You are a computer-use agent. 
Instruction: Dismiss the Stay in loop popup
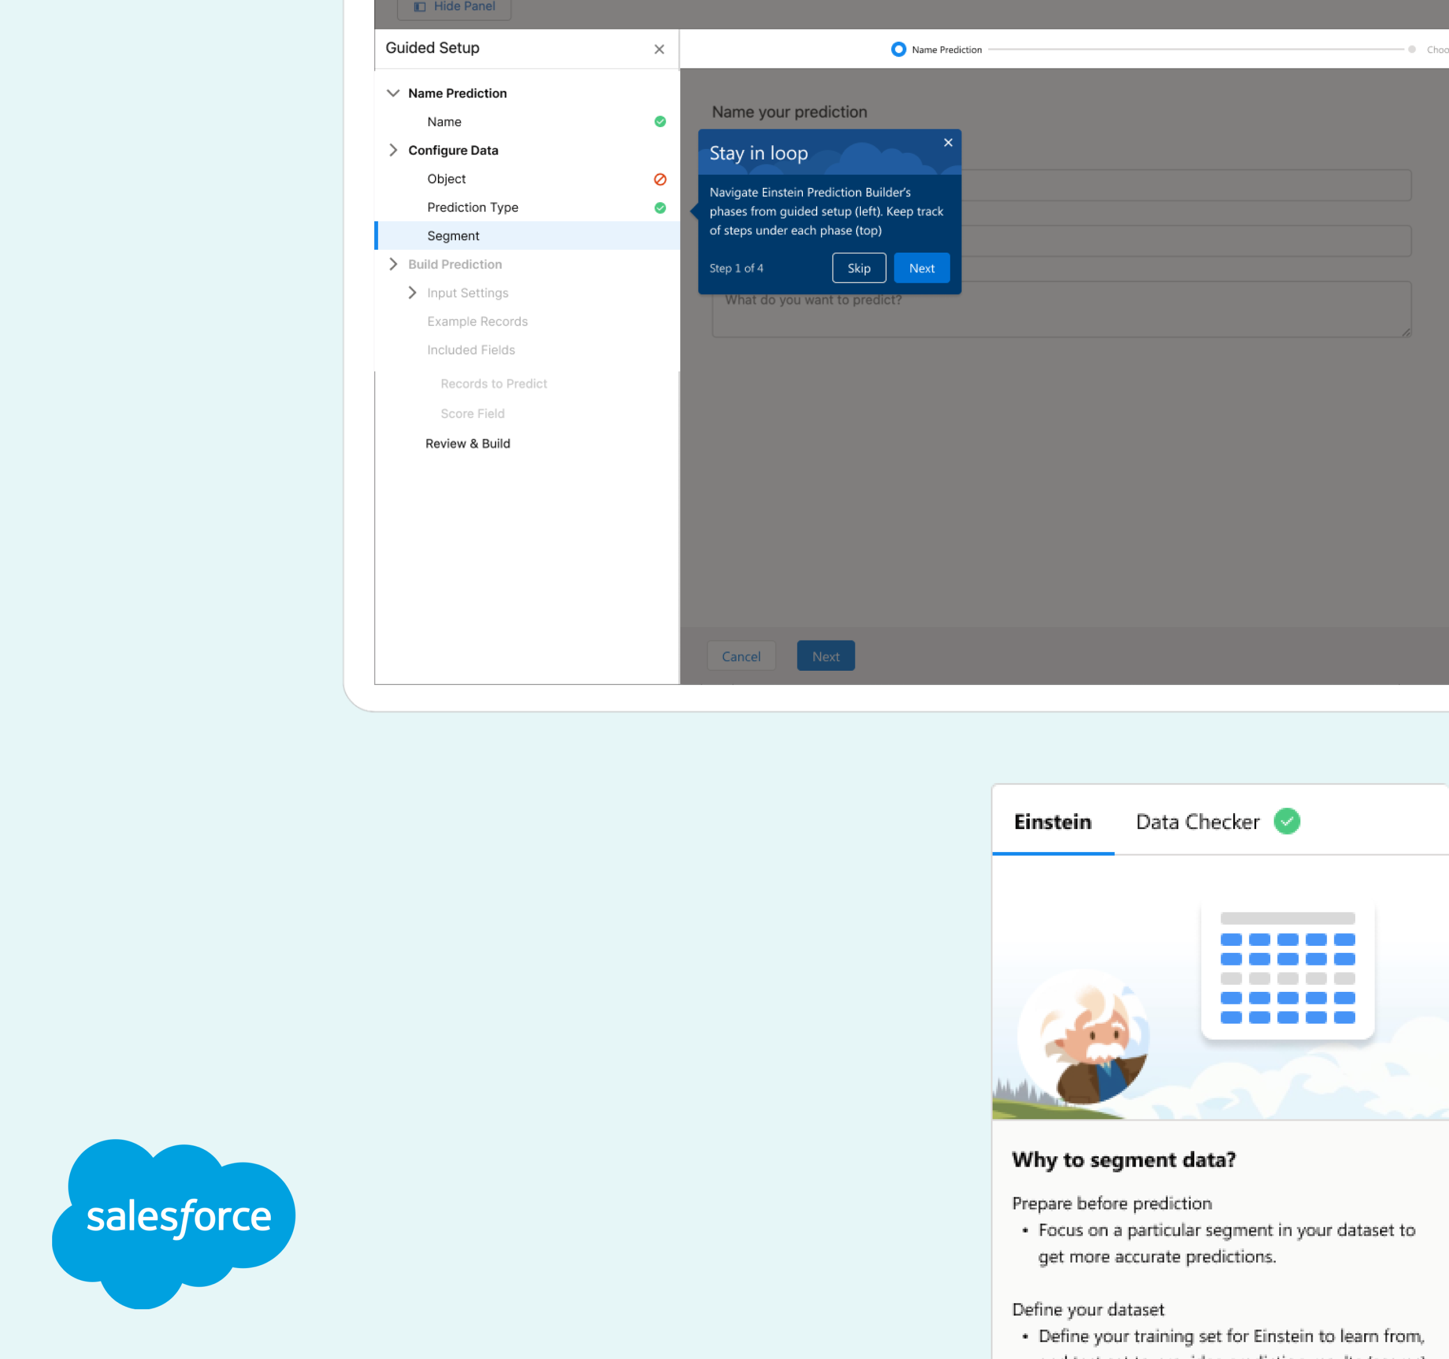tap(948, 143)
